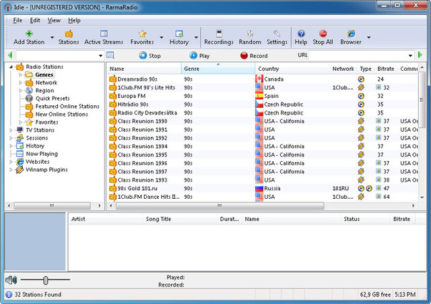
Task: Open the Settings wrench icon
Action: [x=276, y=34]
